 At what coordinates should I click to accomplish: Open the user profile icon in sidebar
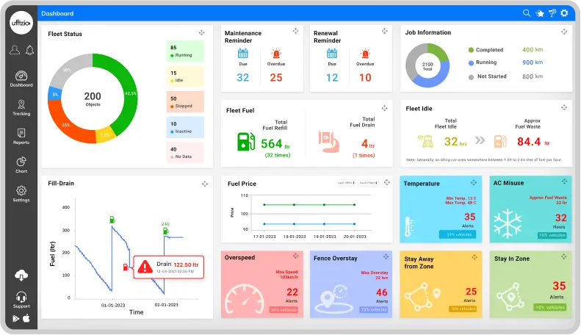click(15, 50)
